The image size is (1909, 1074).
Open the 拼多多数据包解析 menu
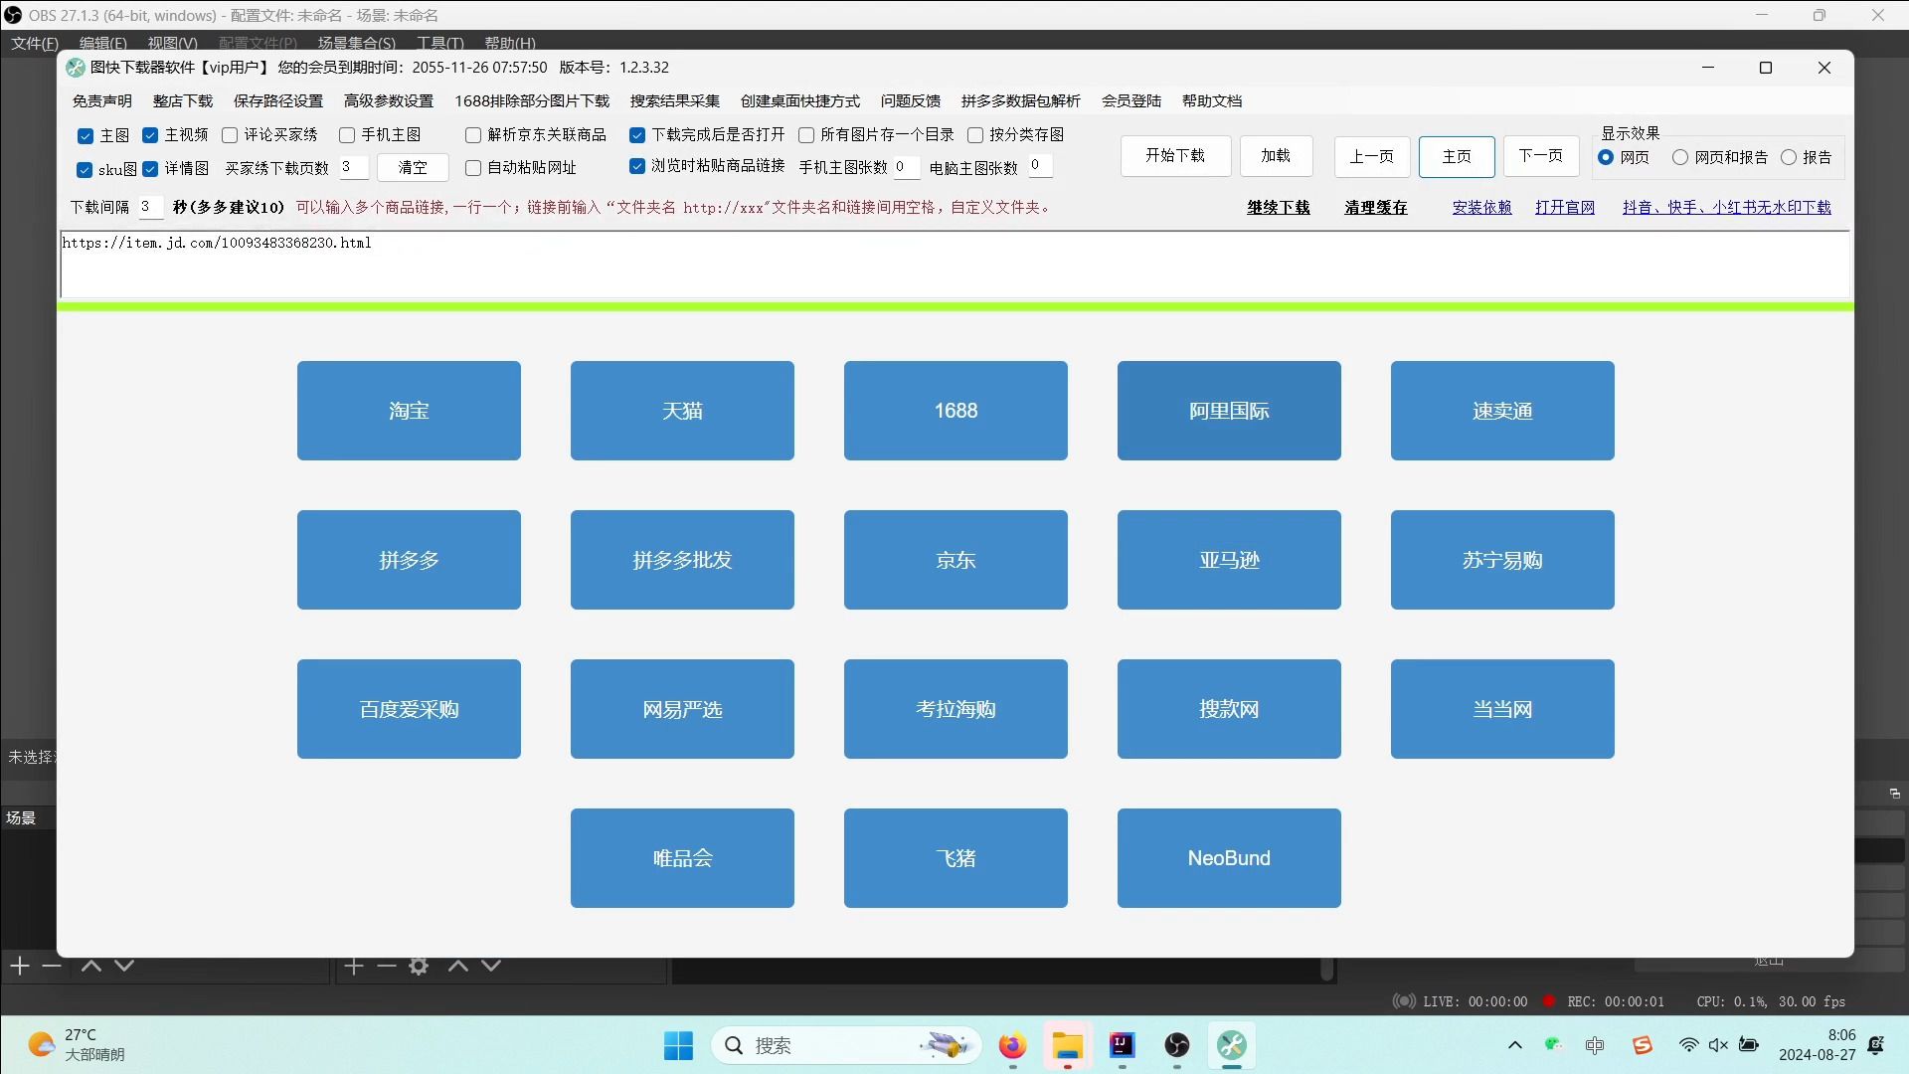point(1021,100)
